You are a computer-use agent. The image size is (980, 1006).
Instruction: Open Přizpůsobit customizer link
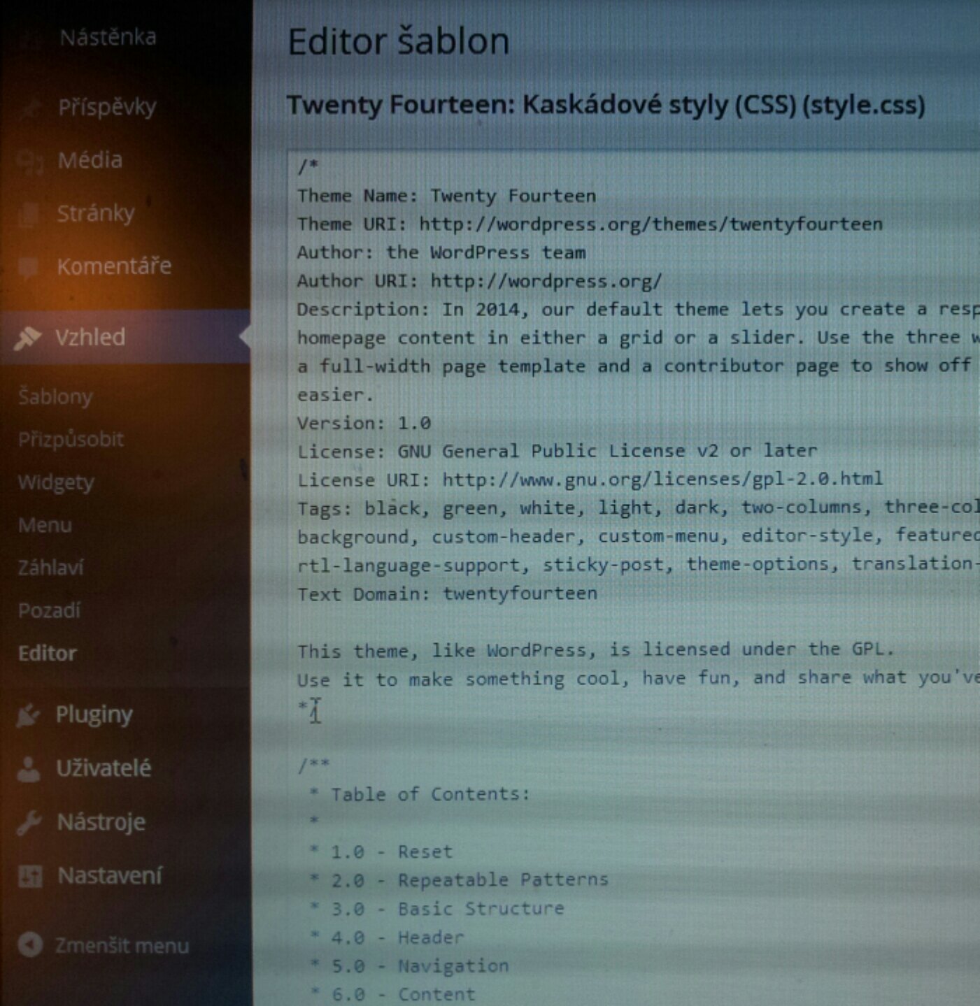coord(71,439)
